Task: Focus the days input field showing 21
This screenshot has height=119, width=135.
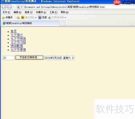Action: coord(9,58)
